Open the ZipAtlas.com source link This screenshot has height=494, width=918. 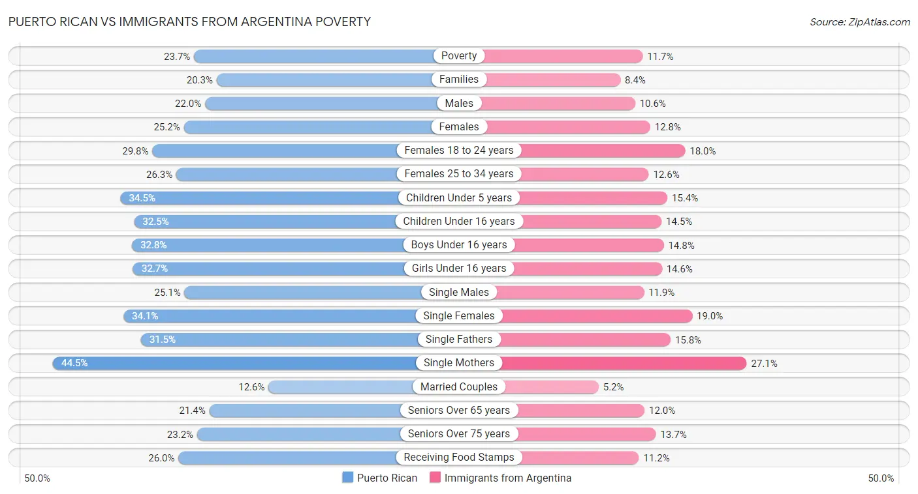tap(859, 22)
